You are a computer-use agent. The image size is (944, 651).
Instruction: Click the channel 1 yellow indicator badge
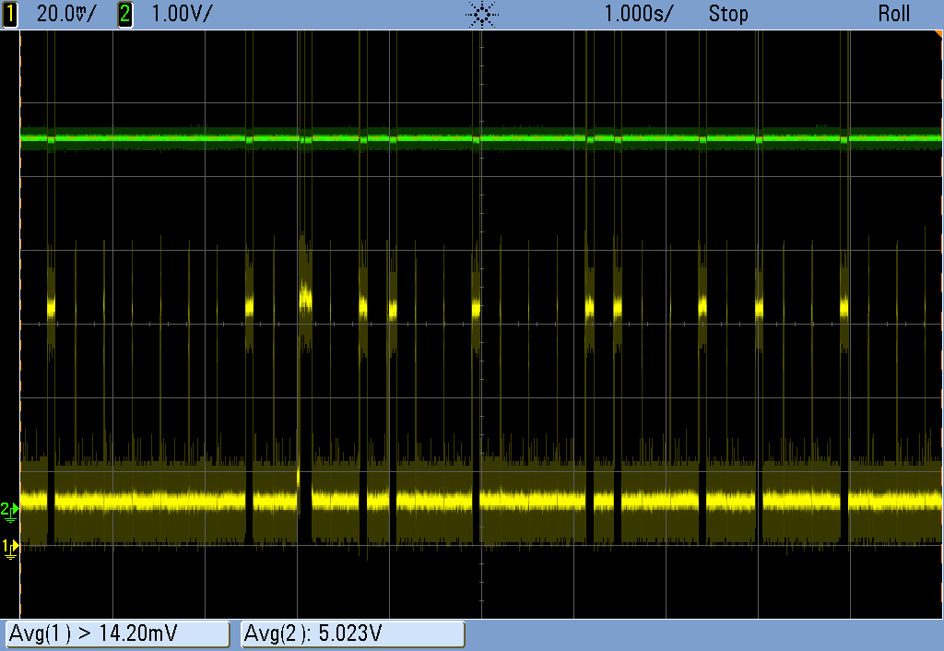click(x=11, y=14)
